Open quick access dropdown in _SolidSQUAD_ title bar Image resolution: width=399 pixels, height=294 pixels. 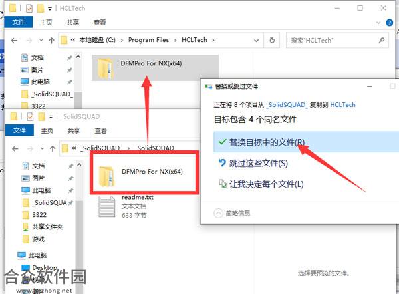coord(51,117)
